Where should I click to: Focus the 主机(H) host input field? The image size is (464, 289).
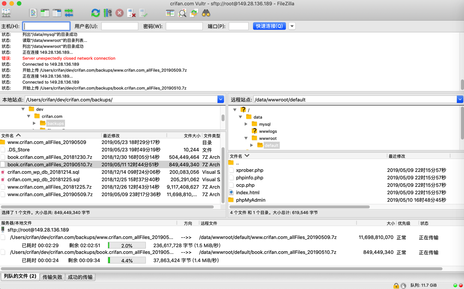46,26
